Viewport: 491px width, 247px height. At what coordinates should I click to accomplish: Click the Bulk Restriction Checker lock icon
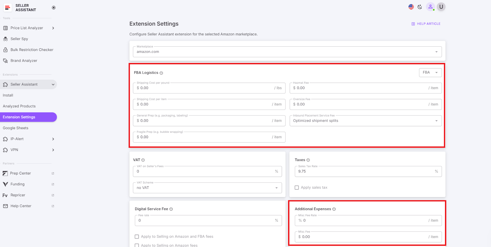(6, 50)
